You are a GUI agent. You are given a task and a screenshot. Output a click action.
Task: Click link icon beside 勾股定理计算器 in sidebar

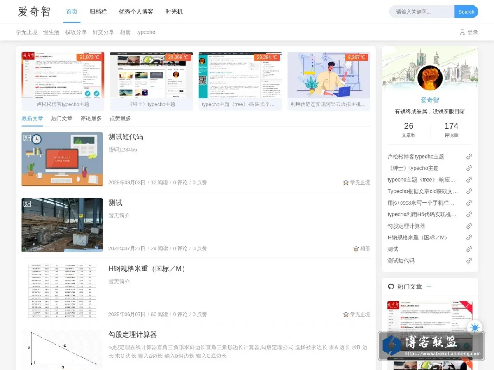[x=469, y=226]
